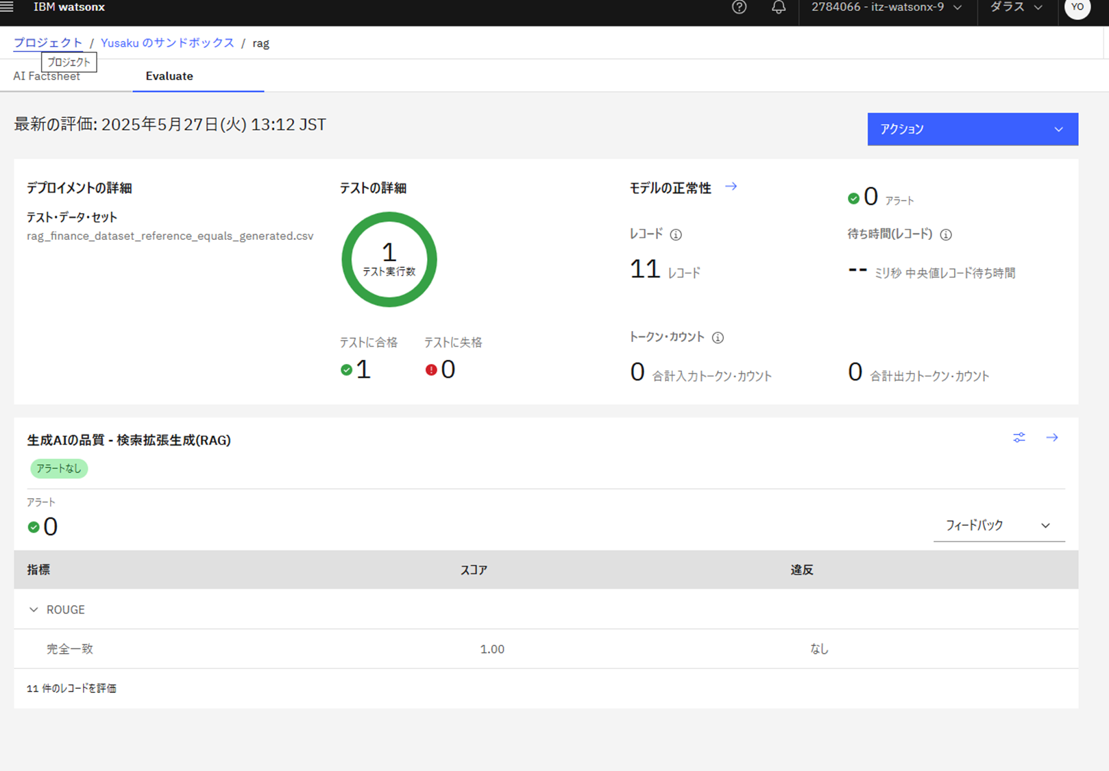Click the モデルの正常性 heading
The image size is (1109, 771).
click(670, 188)
